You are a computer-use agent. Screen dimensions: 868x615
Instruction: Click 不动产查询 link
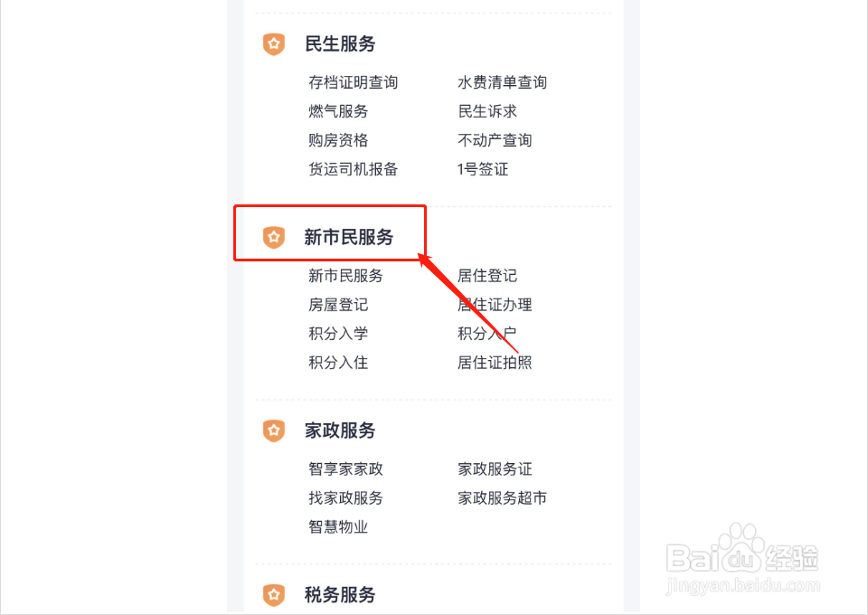click(495, 140)
